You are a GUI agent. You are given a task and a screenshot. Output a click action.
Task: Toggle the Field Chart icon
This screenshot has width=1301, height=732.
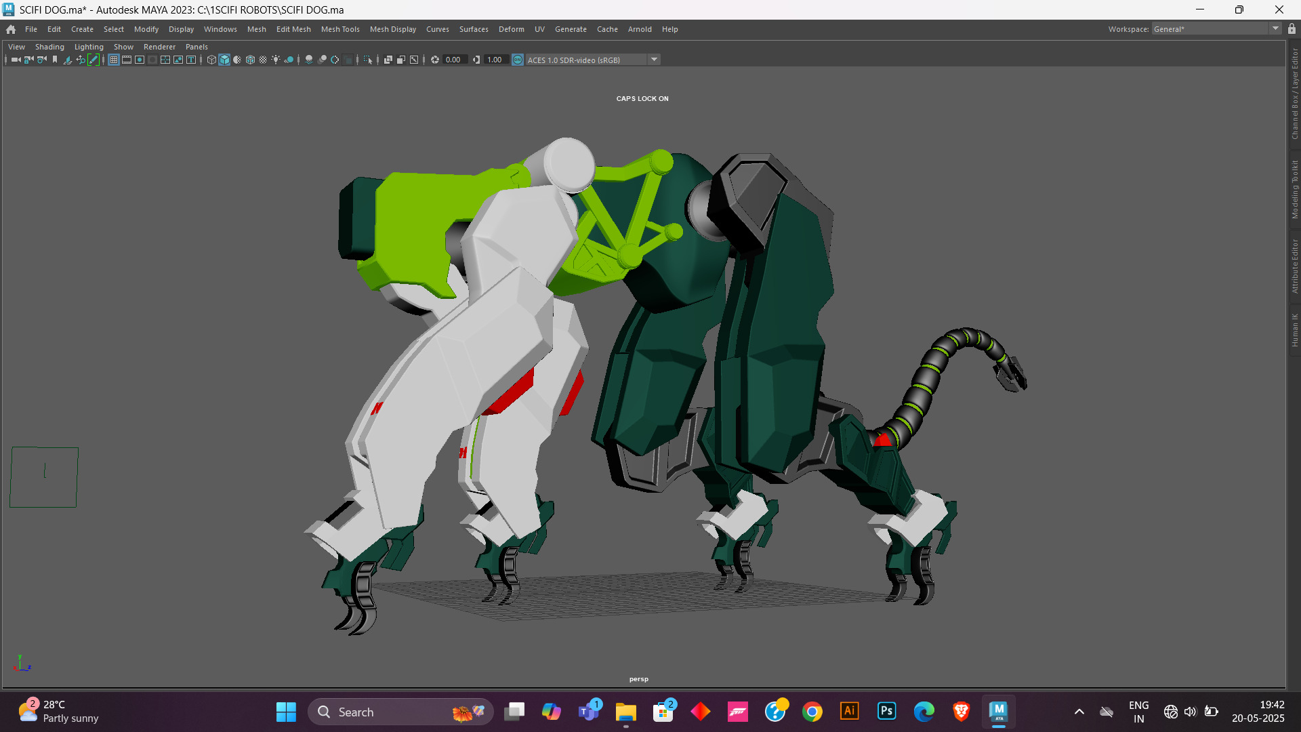click(x=165, y=60)
